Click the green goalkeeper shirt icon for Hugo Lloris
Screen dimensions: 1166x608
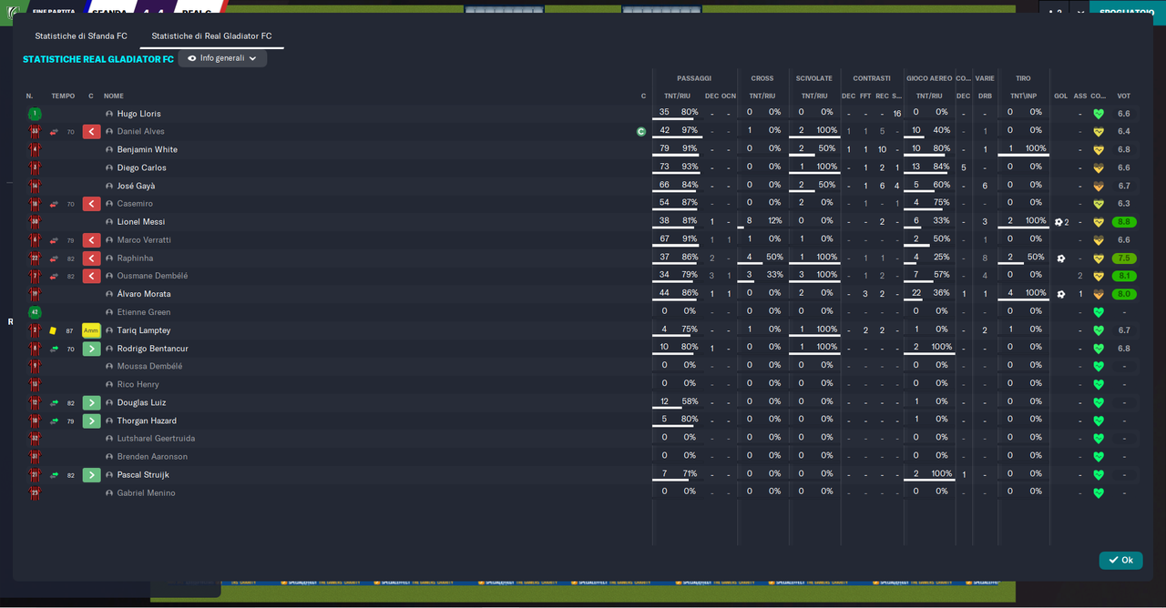tap(35, 114)
